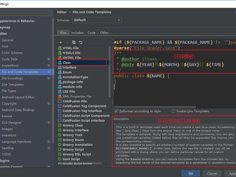236x177 pixels.
Task: Click the AnnotationType template icon
Action: (60, 77)
